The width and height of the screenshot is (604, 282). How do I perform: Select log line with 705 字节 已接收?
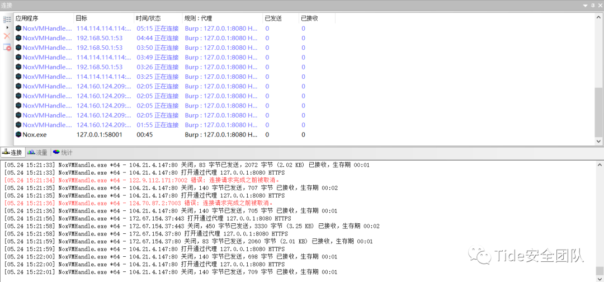coord(171,211)
